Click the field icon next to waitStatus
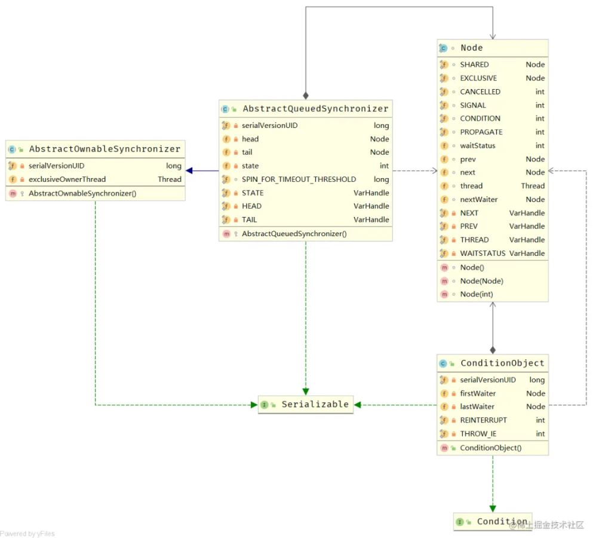 [444, 145]
